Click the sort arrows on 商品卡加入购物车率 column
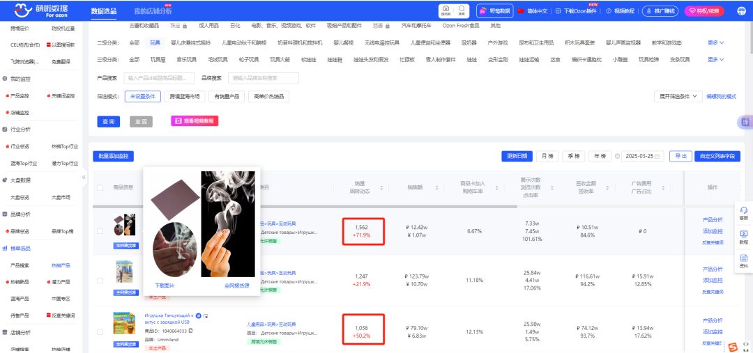This screenshot has height=353, width=753. (498, 187)
